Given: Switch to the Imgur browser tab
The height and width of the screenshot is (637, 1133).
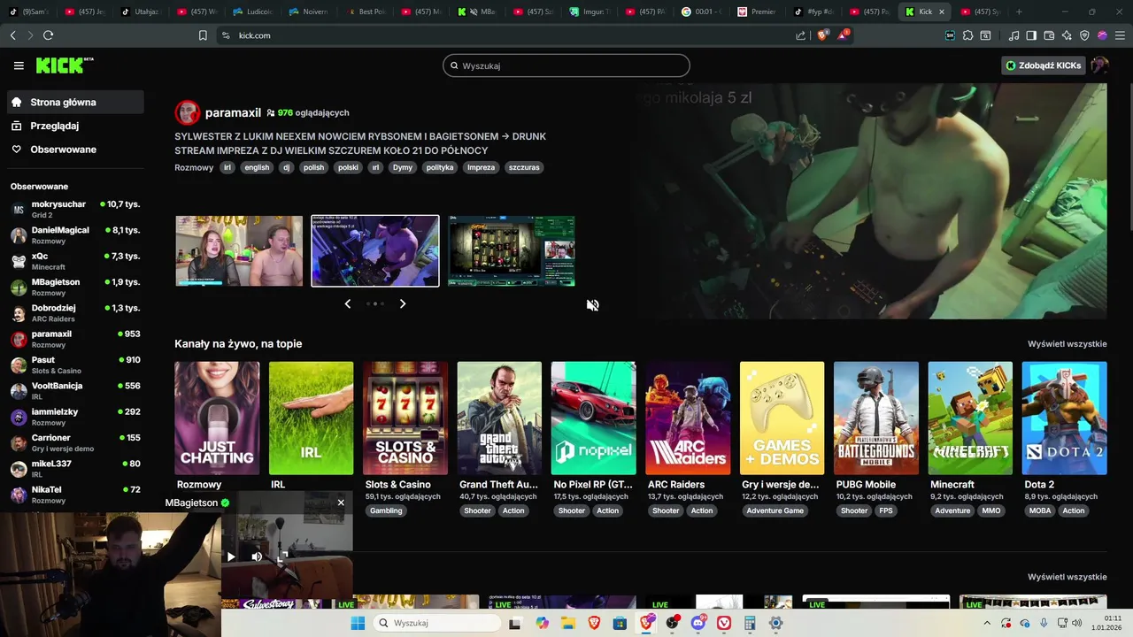Looking at the screenshot, I should point(590,12).
